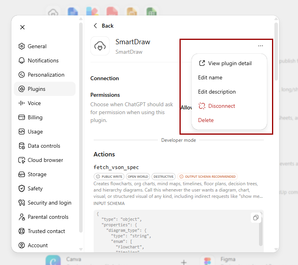Click the "diagram_type" line in schema
The height and width of the screenshot is (265, 298).
pos(126,230)
